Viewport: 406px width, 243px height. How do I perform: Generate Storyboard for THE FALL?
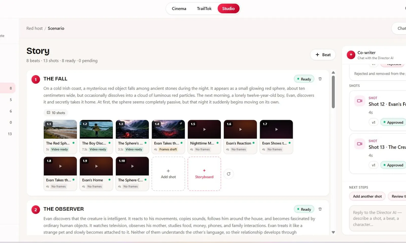(x=204, y=174)
